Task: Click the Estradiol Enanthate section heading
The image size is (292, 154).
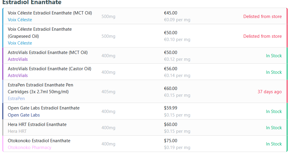Action: point(32,3)
